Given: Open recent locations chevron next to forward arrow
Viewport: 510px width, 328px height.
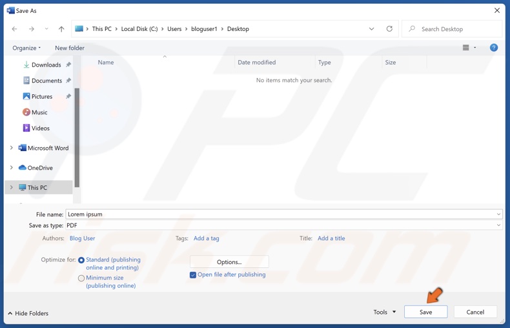Looking at the screenshot, I should (46, 29).
